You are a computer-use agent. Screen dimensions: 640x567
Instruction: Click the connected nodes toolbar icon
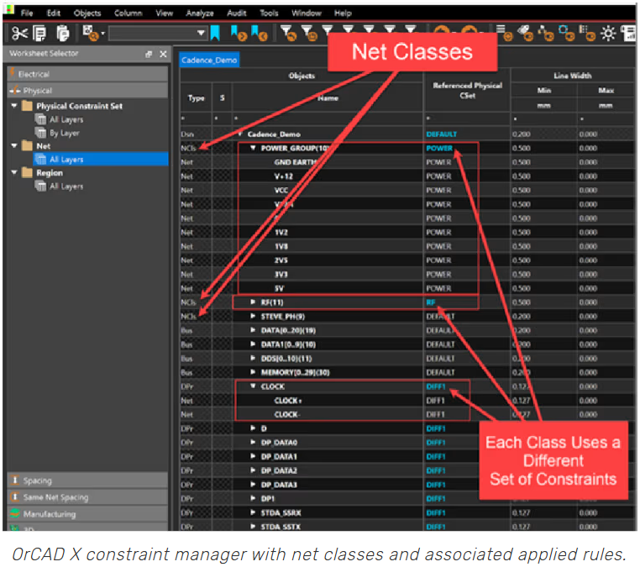click(546, 34)
